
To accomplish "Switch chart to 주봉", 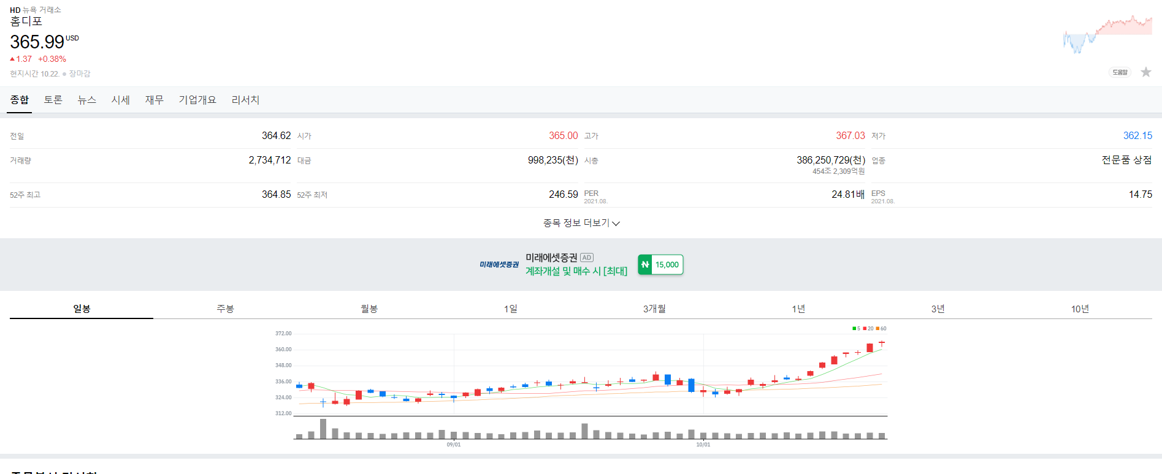I will pos(225,309).
